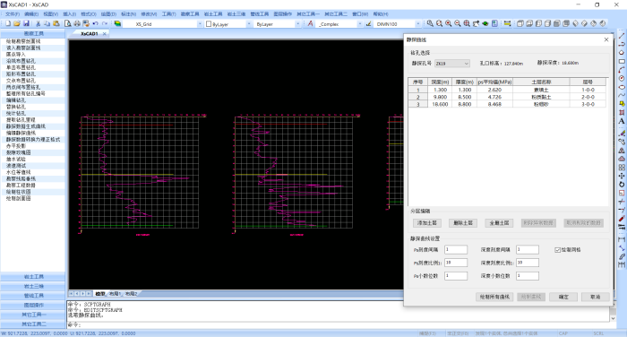Click the Print icon in toolbar

77,24
